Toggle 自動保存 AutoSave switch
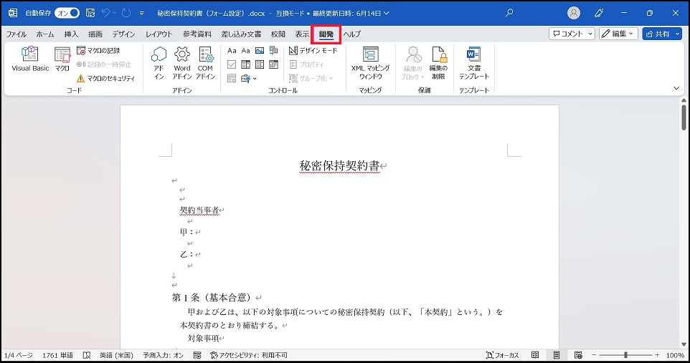This screenshot has width=690, height=363. tap(67, 13)
